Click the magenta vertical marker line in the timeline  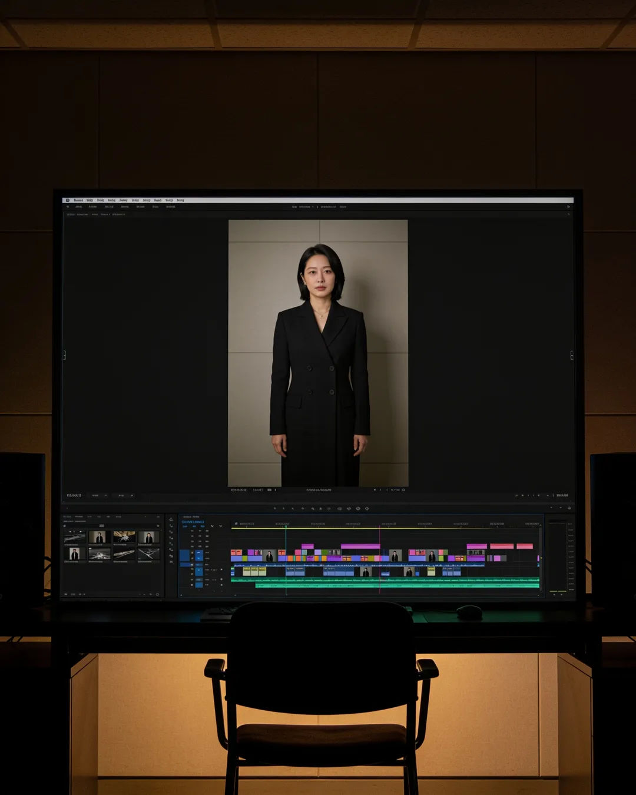[380, 559]
